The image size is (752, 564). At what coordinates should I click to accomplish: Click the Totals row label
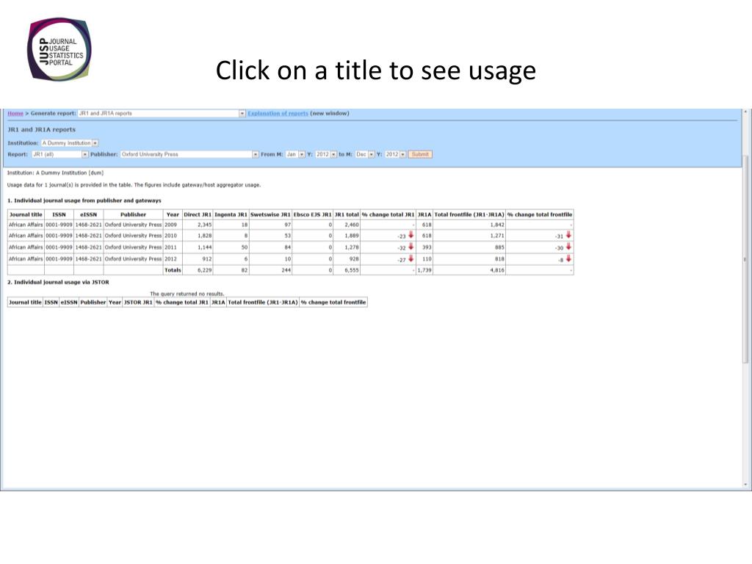click(173, 270)
